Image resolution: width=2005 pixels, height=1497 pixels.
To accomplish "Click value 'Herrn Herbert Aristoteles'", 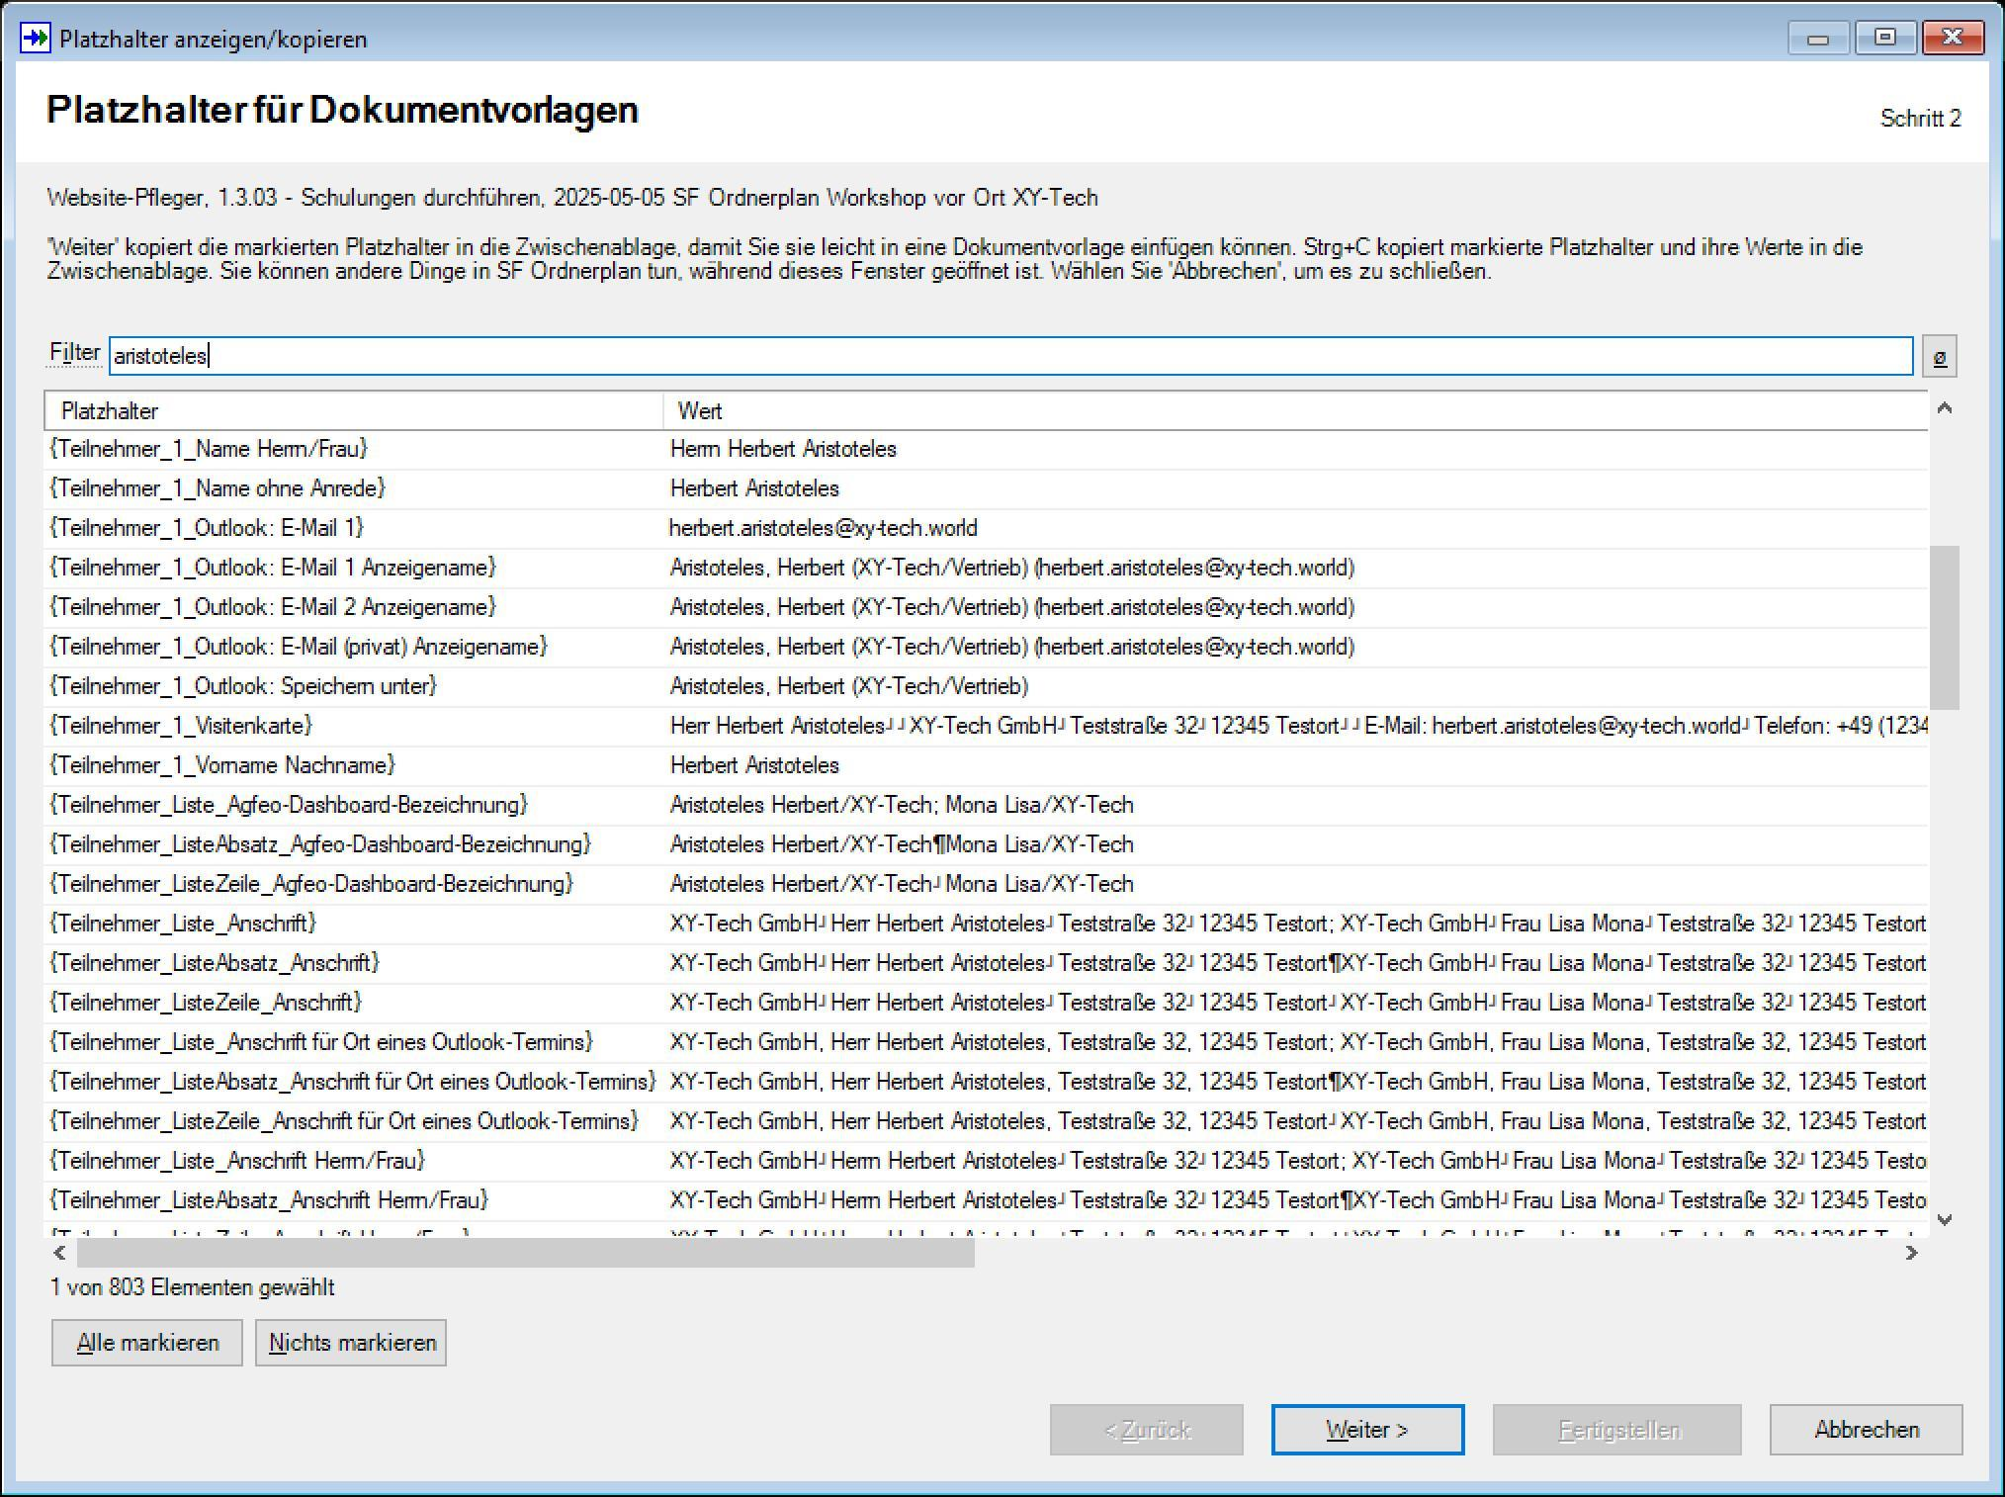I will (x=783, y=449).
